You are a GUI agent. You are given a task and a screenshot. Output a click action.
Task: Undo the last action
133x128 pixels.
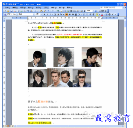[48, 11]
